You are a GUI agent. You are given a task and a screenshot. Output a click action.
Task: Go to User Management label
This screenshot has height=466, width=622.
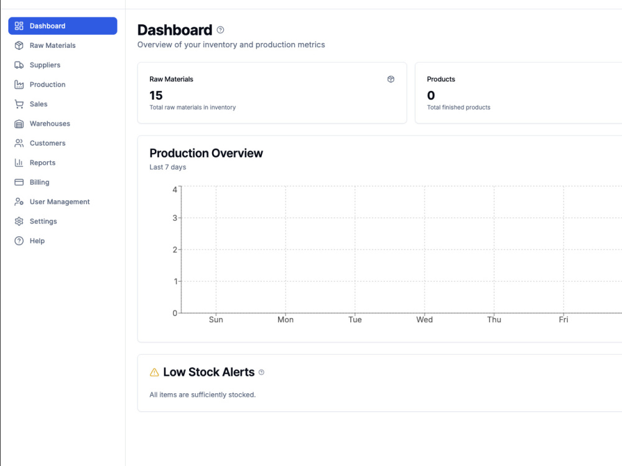(x=60, y=202)
